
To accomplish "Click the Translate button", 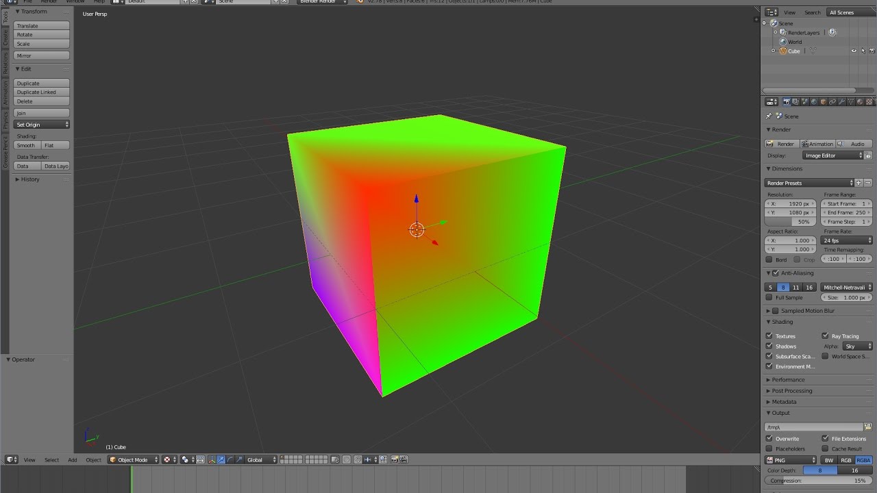I will pyautogui.click(x=42, y=26).
